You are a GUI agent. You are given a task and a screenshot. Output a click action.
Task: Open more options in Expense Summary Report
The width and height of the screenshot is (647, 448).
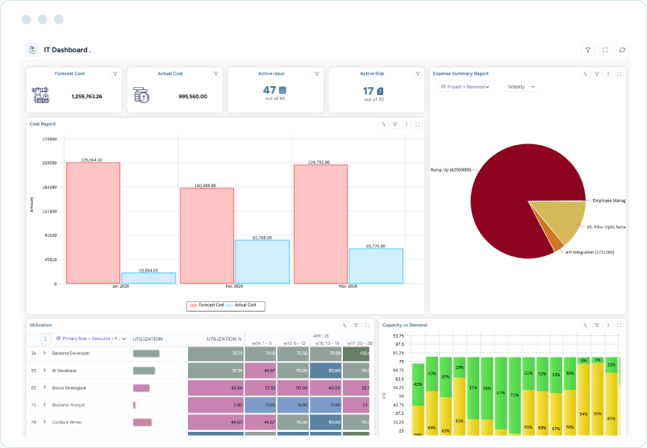(x=607, y=74)
